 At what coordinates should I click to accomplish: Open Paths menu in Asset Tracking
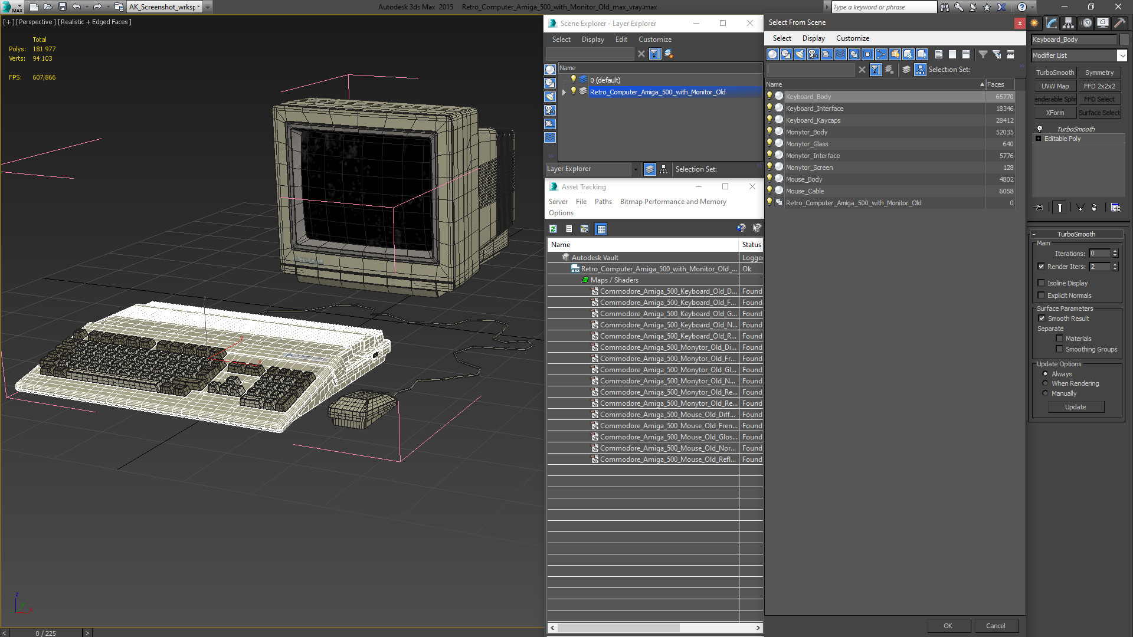tap(603, 202)
